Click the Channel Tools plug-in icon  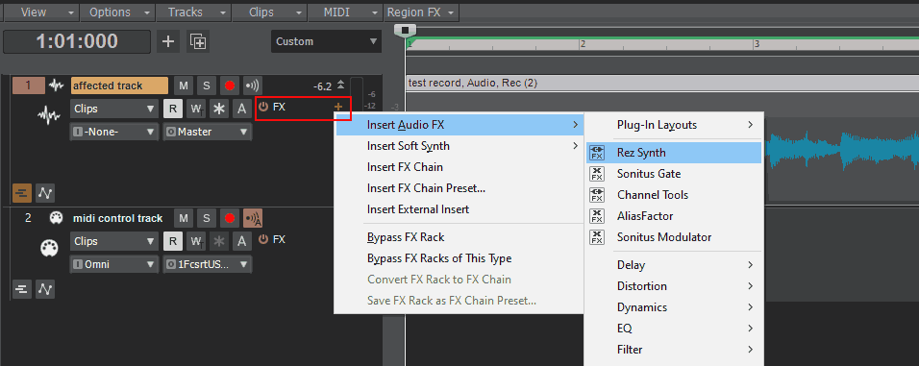pyautogui.click(x=597, y=195)
